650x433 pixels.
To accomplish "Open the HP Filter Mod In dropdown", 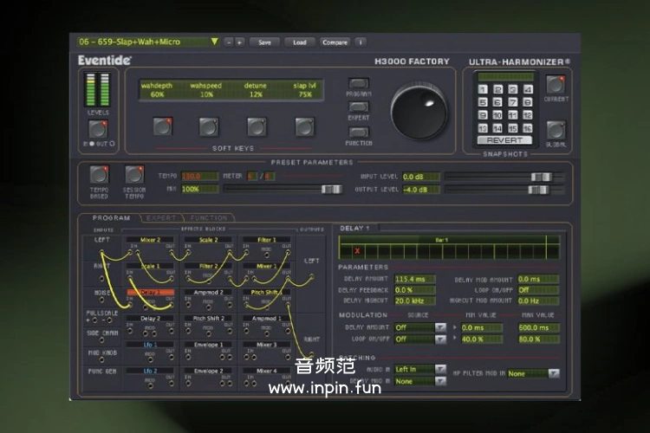I will [x=553, y=373].
